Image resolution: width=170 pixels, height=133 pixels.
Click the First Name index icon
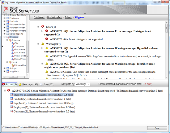click(x=13, y=50)
